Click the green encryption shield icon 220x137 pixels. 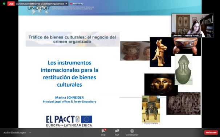(x=4, y=4)
